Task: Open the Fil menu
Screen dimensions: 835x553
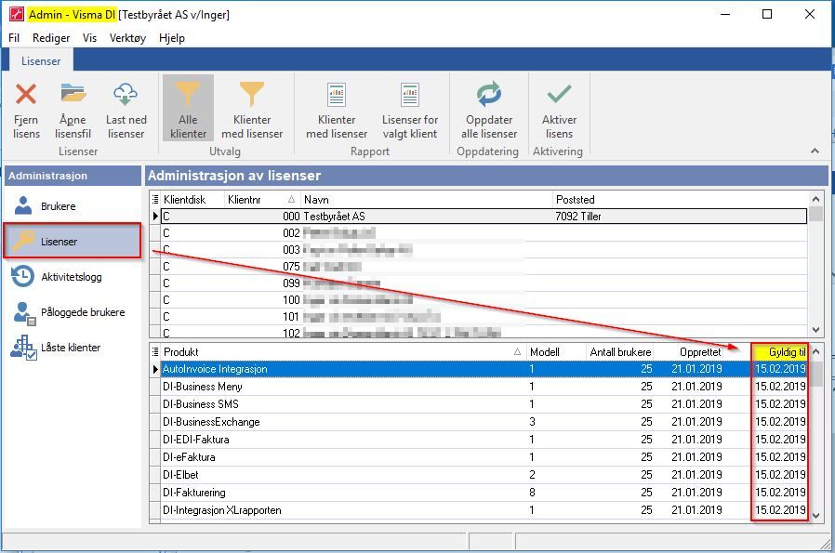Action: coord(14,38)
